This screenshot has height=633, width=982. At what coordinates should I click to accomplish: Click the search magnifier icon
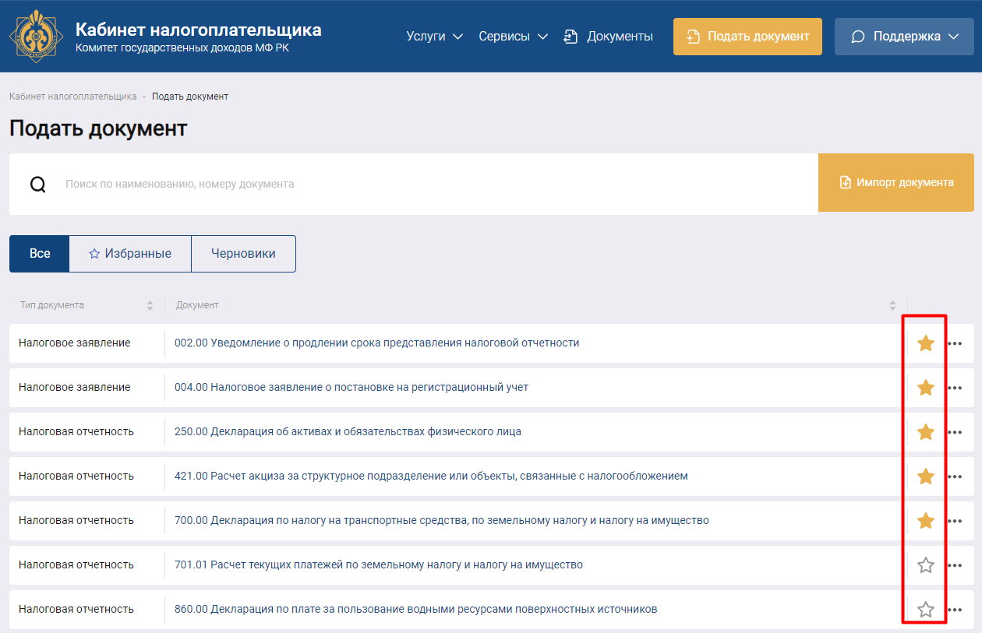coord(38,185)
